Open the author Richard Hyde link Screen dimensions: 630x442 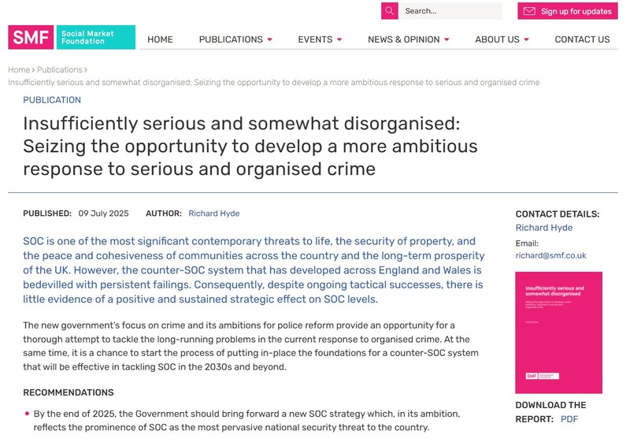(x=214, y=214)
